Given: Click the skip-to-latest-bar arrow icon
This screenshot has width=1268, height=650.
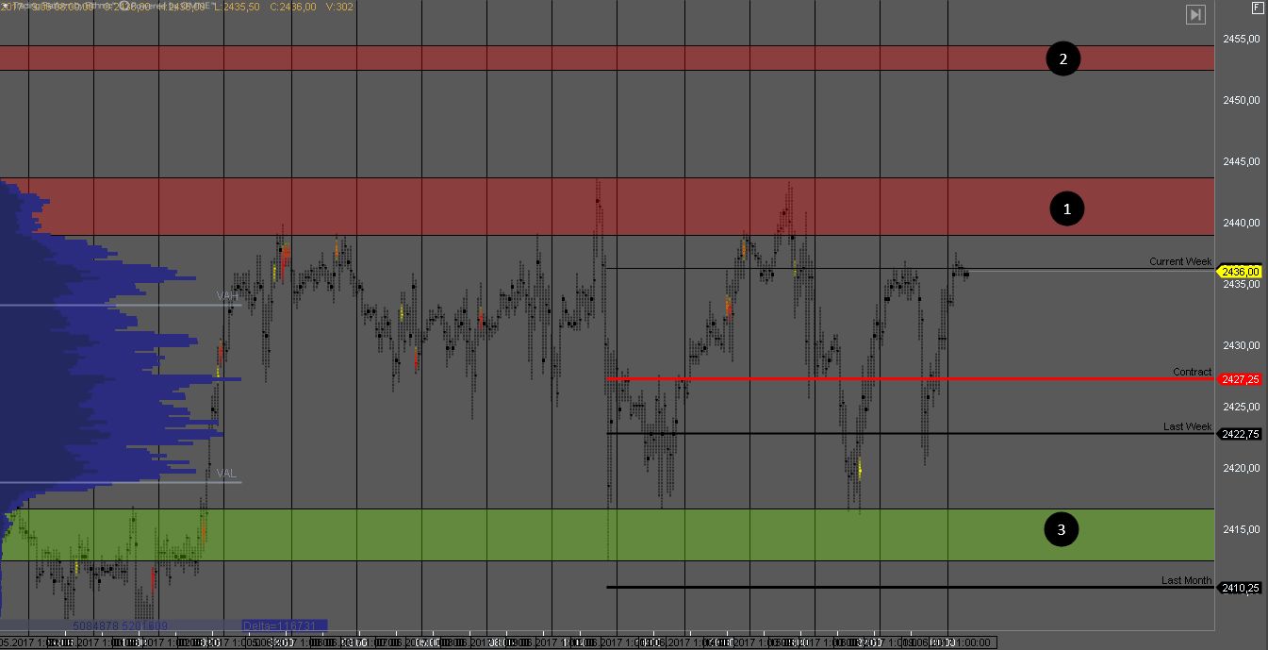Looking at the screenshot, I should click(x=1195, y=14).
